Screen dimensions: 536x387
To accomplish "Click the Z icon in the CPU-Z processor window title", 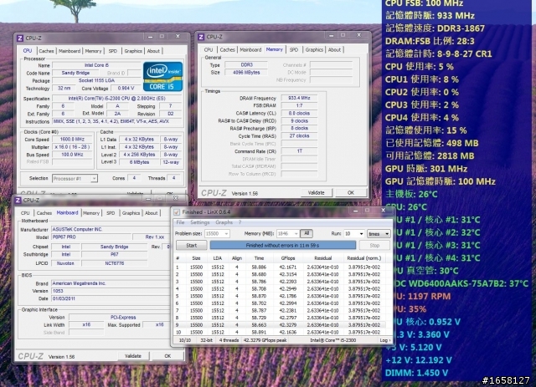I will coord(20,38).
